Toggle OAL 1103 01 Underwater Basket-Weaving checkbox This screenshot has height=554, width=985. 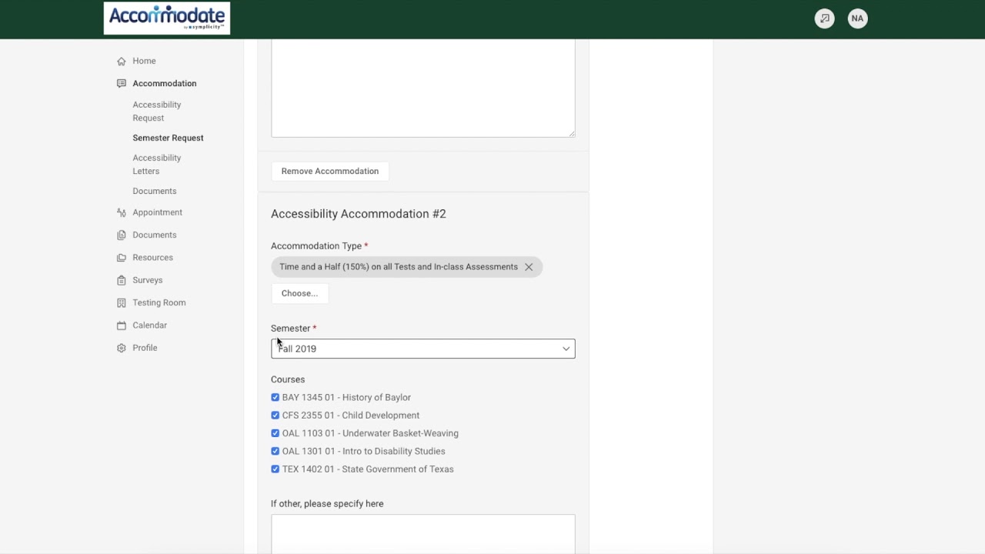275,433
